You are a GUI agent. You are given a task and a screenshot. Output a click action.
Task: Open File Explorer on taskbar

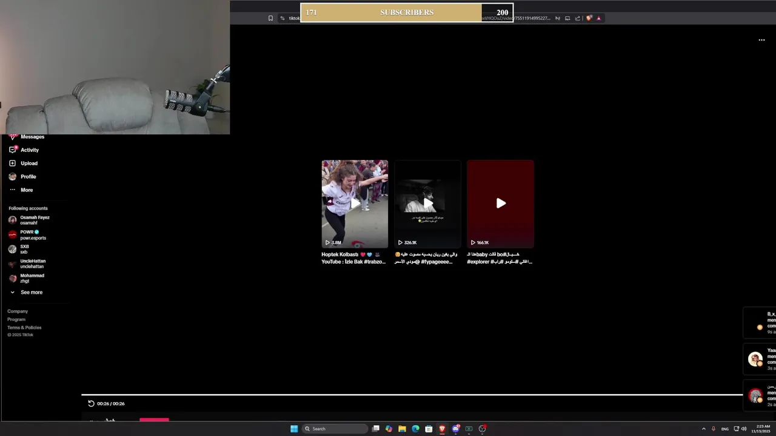[x=402, y=429]
